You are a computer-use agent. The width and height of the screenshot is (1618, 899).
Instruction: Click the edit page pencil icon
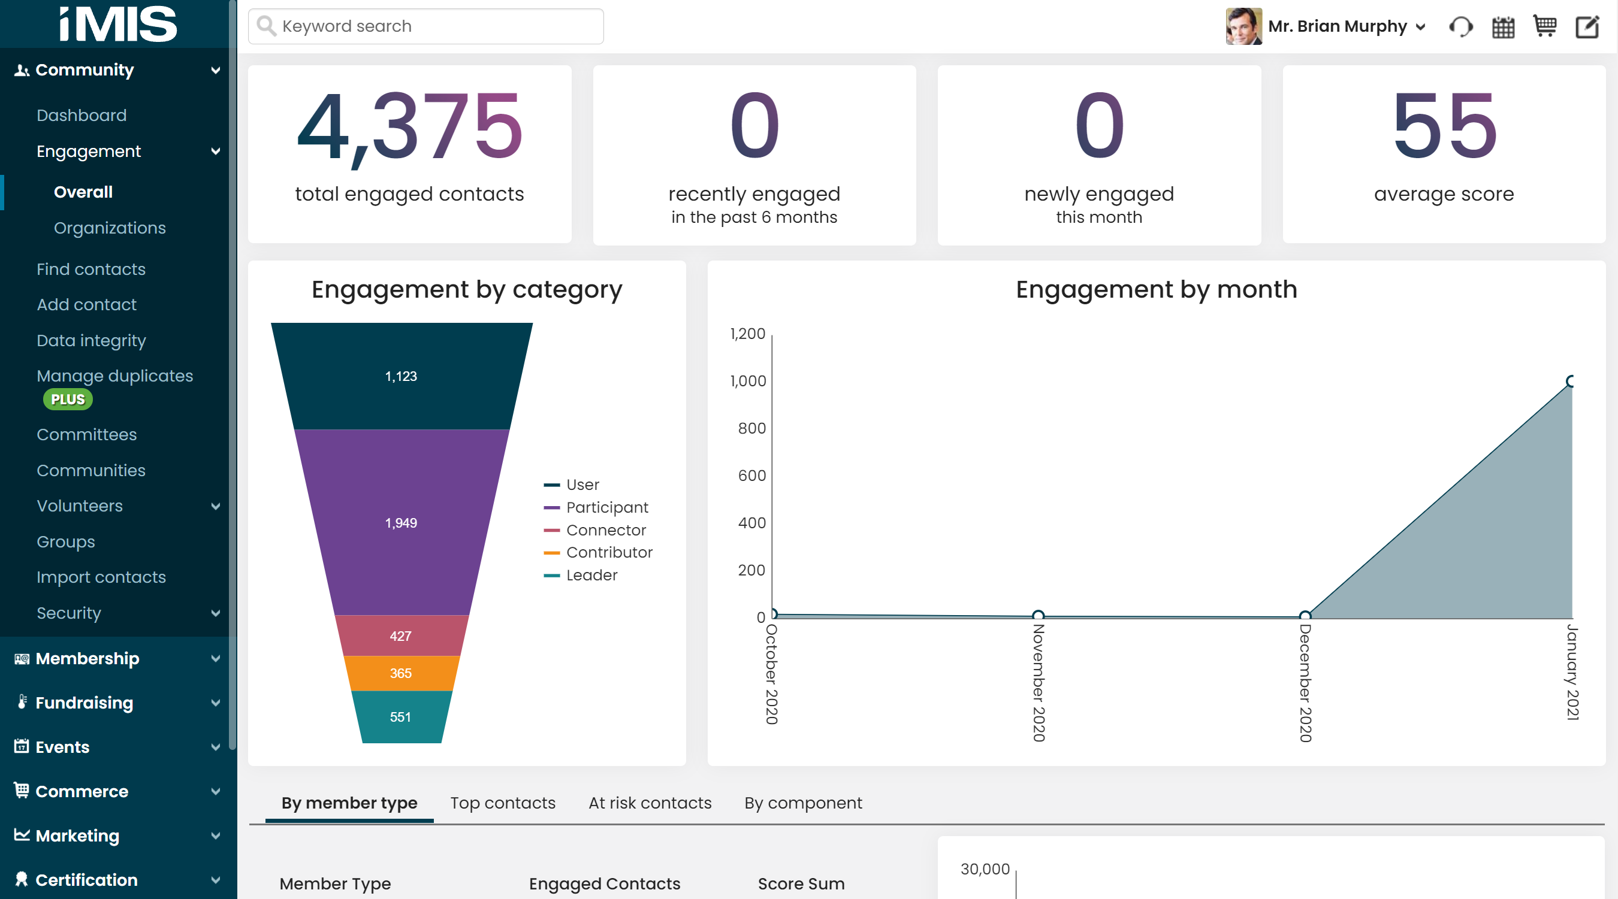[x=1587, y=26]
